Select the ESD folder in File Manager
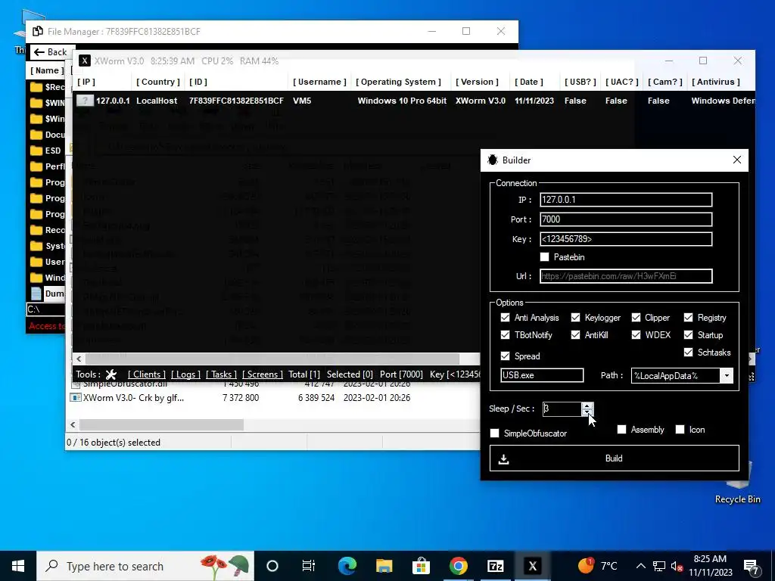775x581 pixels. click(x=45, y=151)
